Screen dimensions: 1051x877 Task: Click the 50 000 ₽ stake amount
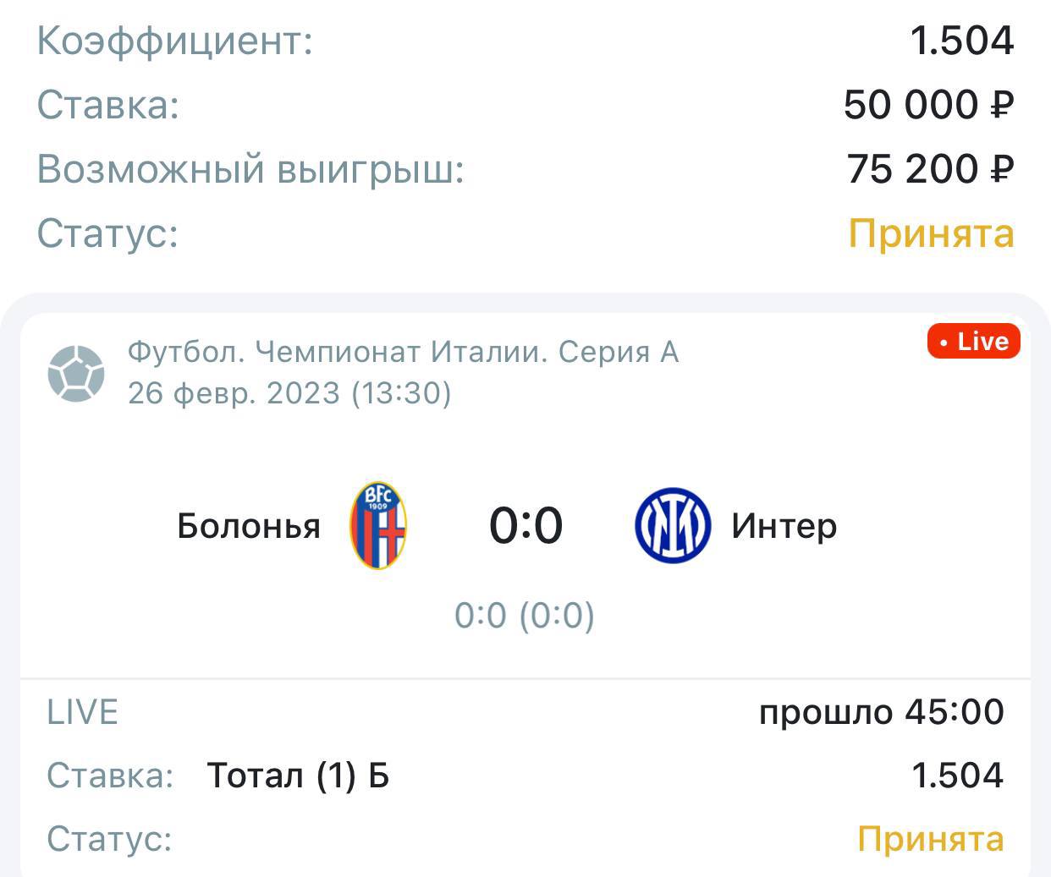point(928,105)
